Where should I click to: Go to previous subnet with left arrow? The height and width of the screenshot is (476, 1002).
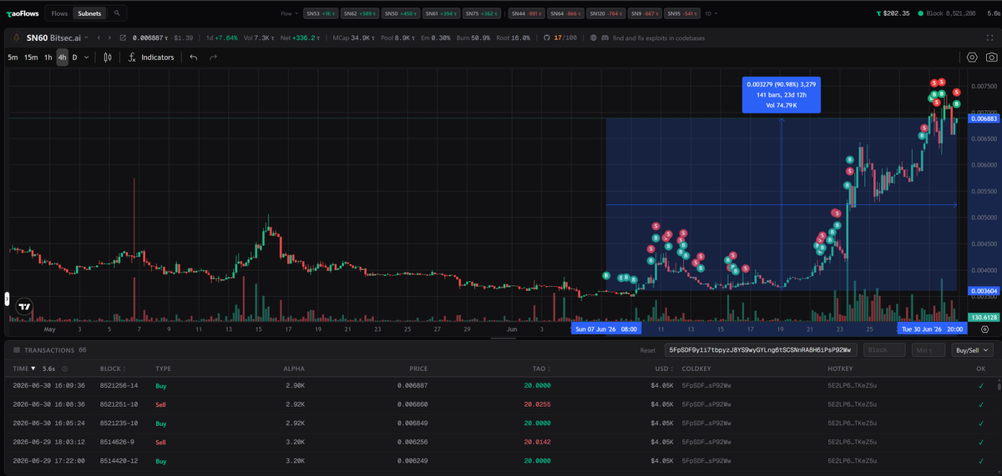click(99, 38)
